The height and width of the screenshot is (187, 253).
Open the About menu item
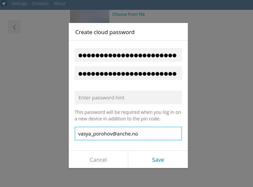(x=60, y=4)
